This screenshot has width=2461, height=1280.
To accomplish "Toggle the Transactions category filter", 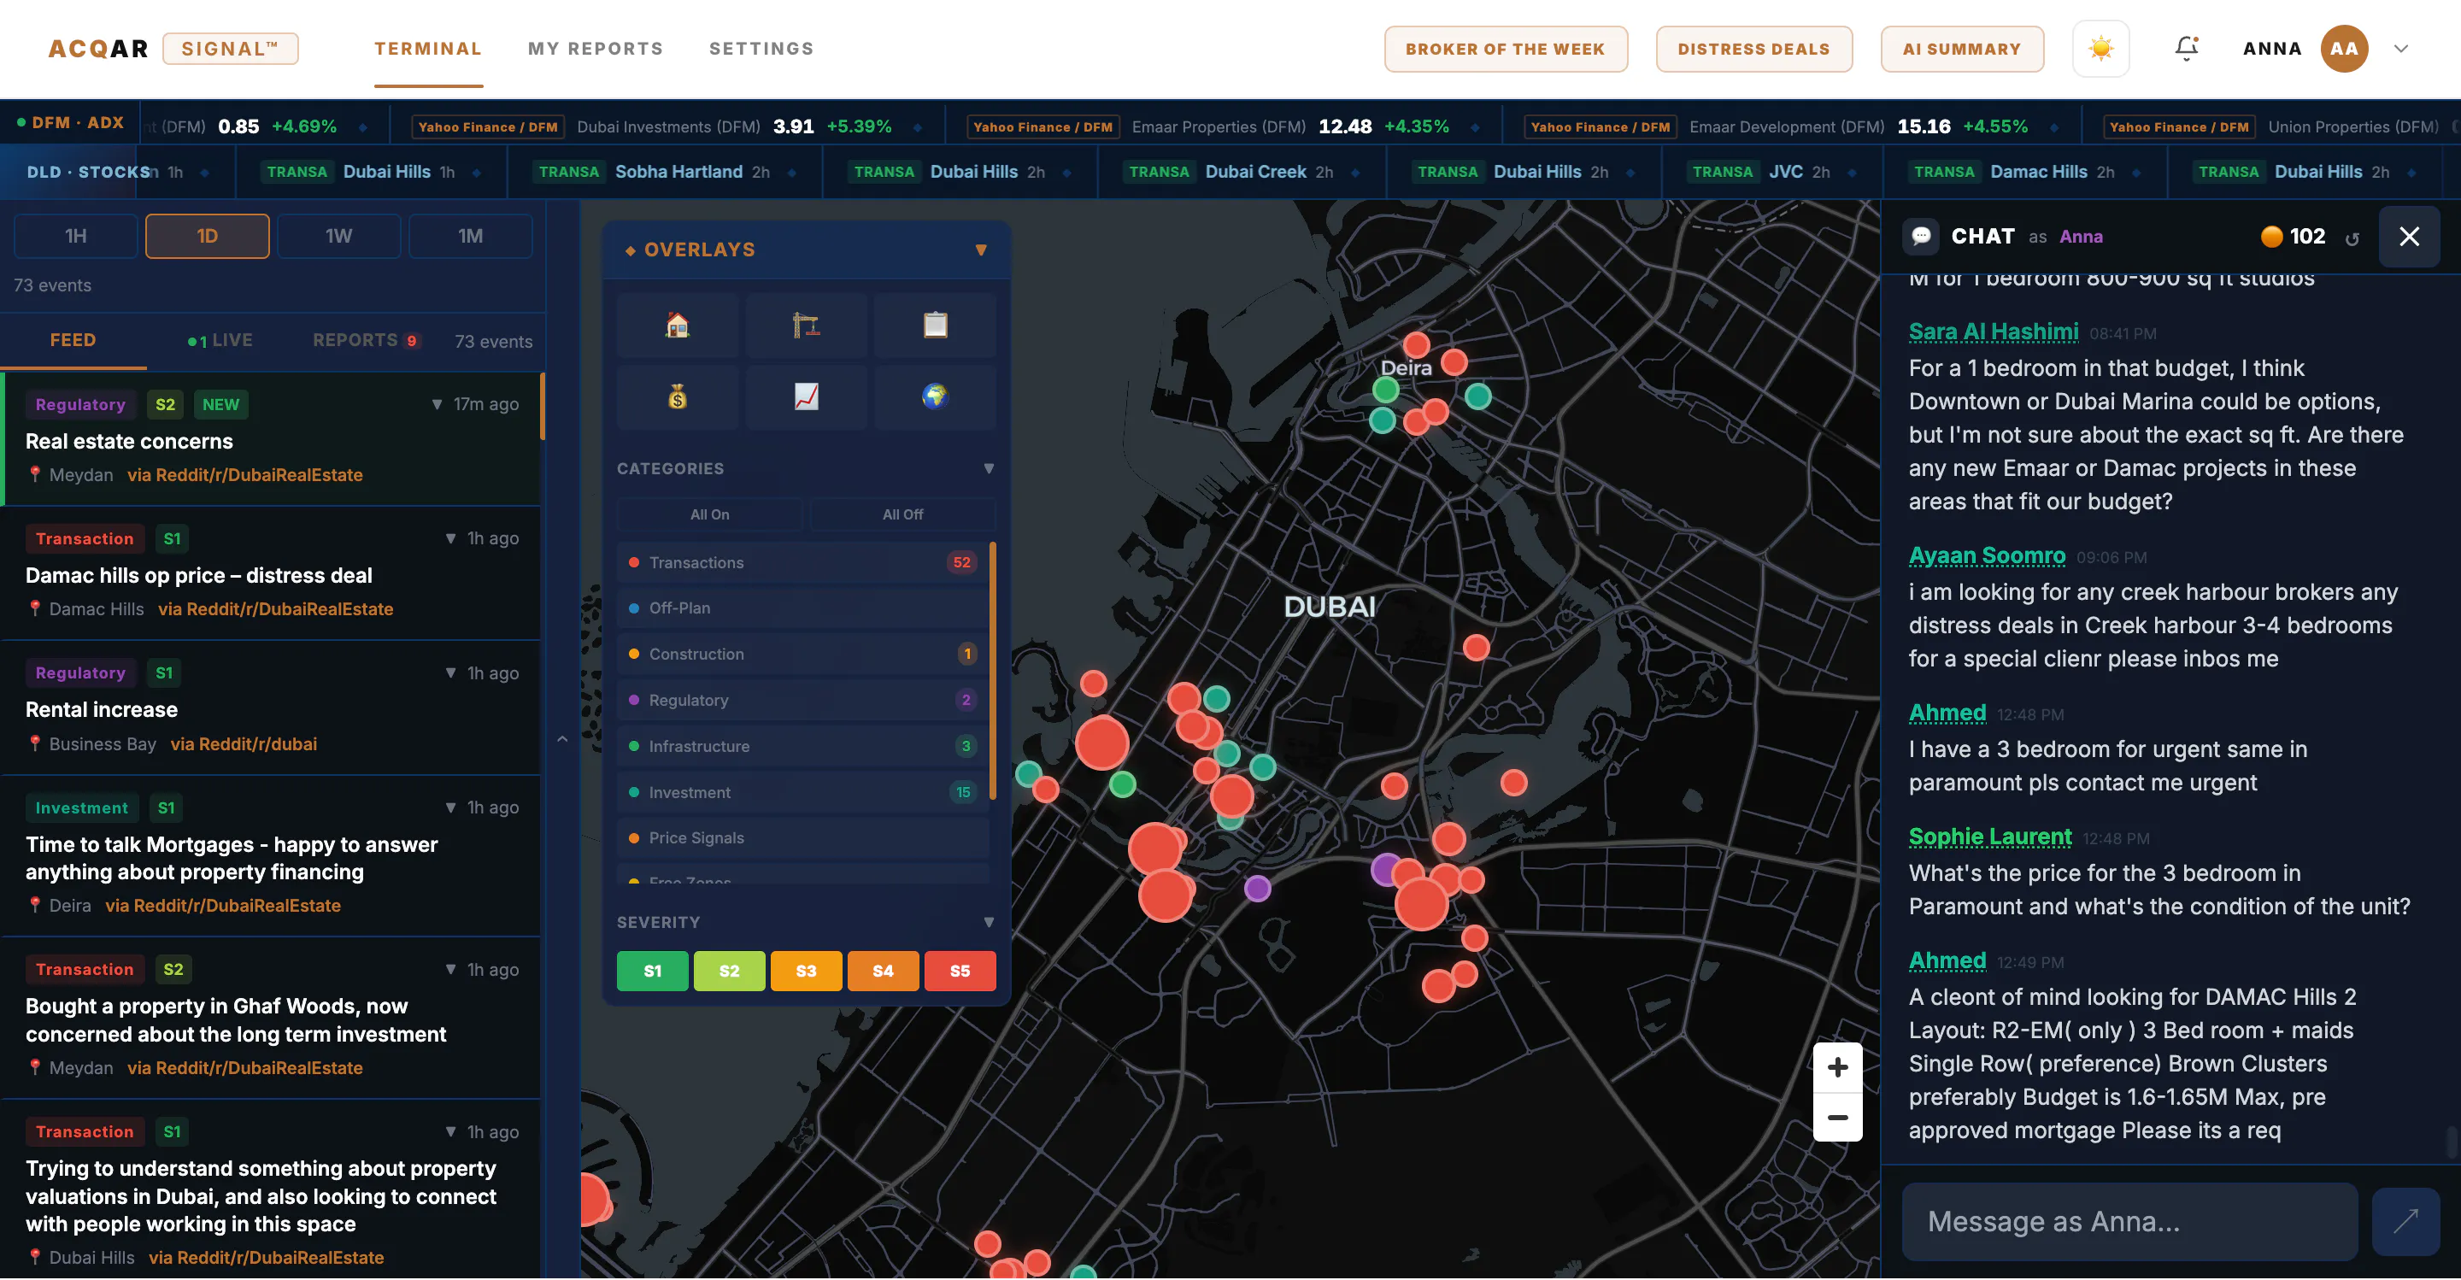I will (802, 562).
